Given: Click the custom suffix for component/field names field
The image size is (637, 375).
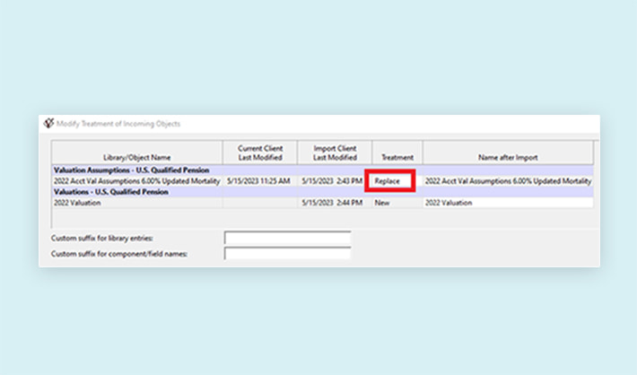Looking at the screenshot, I should coord(287,254).
